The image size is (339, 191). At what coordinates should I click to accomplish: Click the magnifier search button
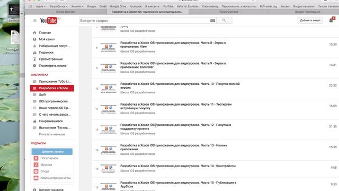pyautogui.click(x=224, y=20)
